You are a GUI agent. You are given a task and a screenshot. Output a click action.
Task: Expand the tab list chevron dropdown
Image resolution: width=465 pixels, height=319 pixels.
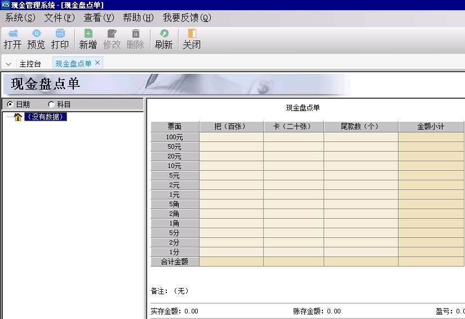(x=8, y=64)
